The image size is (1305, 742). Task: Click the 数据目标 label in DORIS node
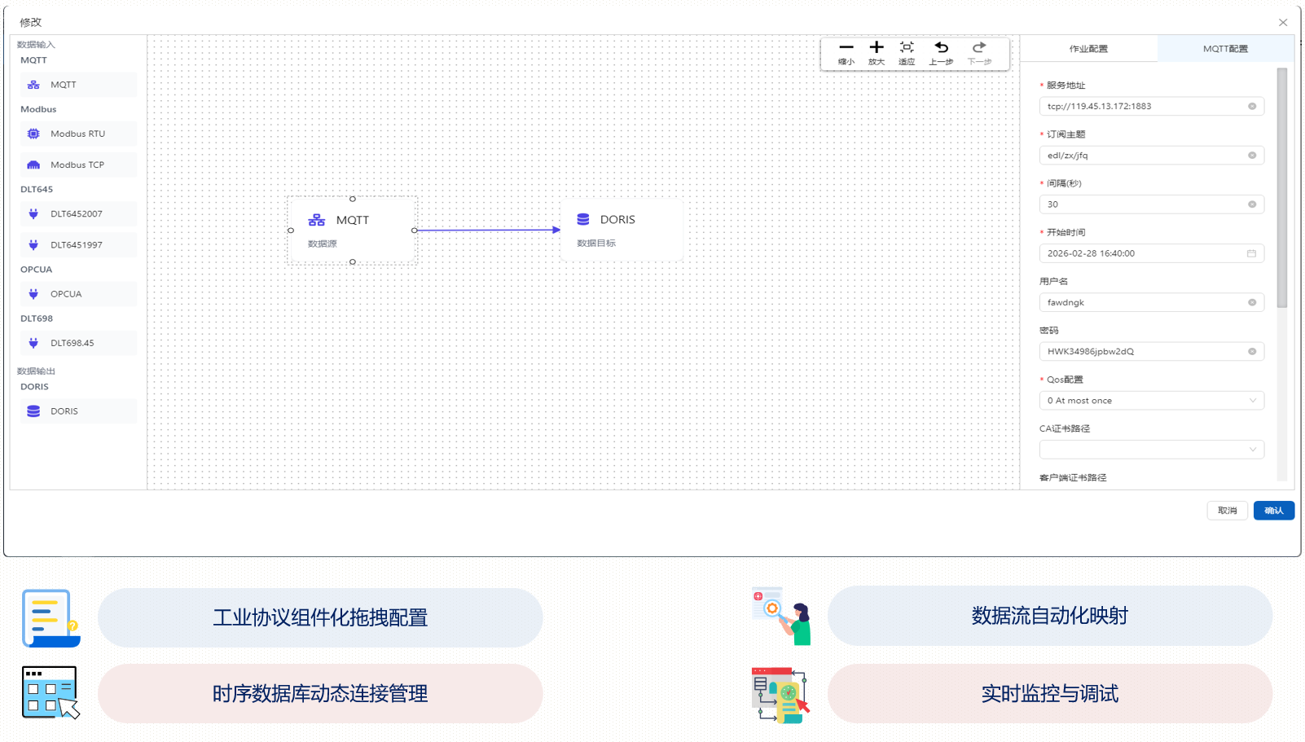596,243
